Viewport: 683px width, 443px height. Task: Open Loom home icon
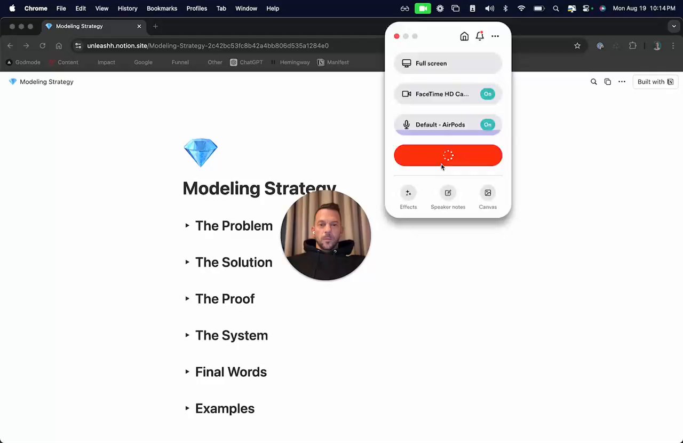pyautogui.click(x=464, y=36)
